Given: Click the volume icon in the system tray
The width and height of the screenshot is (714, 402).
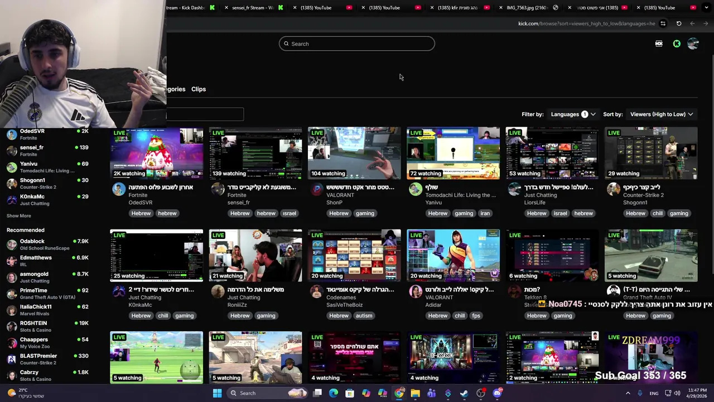Looking at the screenshot, I should [677, 393].
